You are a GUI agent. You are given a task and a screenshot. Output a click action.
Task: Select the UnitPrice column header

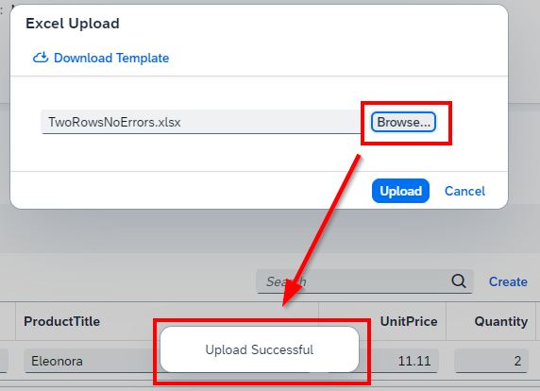pos(409,321)
